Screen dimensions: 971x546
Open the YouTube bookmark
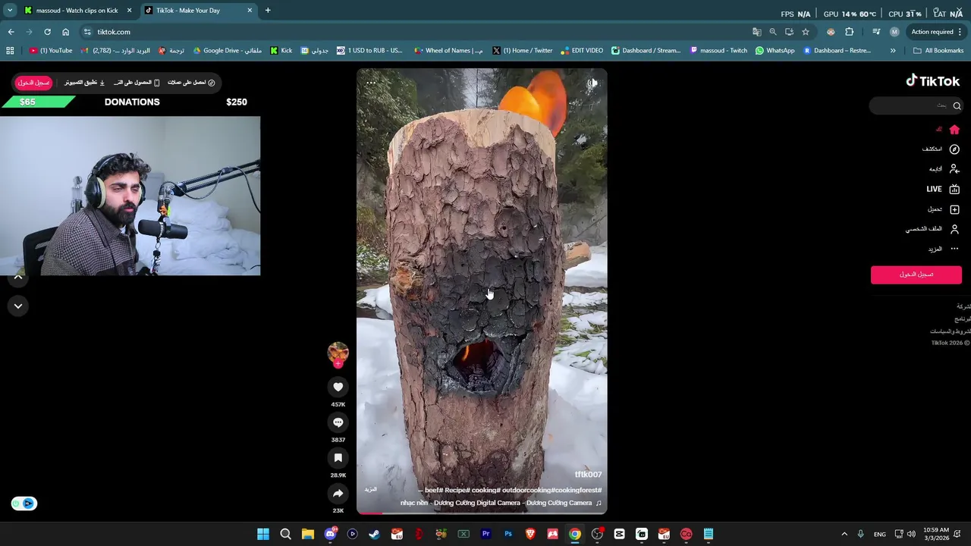click(x=51, y=51)
